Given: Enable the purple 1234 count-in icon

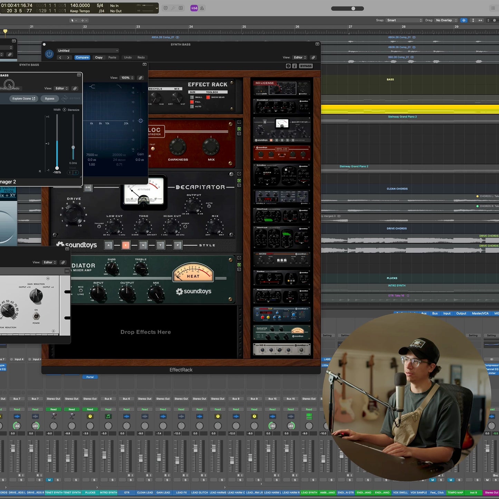Looking at the screenshot, I should coord(194,8).
